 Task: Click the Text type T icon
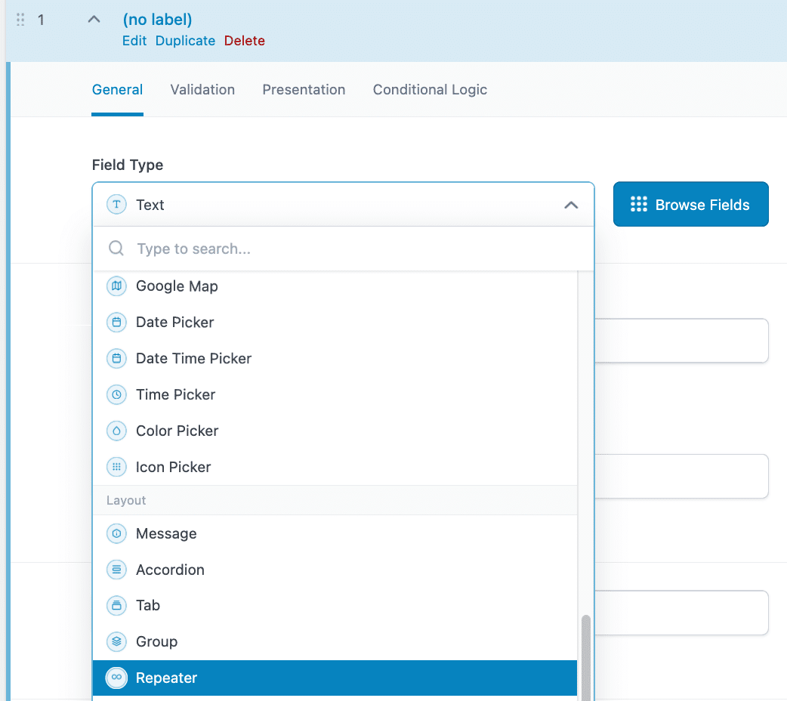click(x=116, y=205)
